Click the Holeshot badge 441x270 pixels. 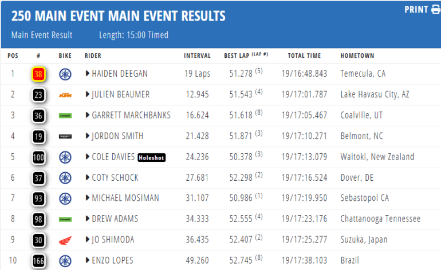pos(152,157)
